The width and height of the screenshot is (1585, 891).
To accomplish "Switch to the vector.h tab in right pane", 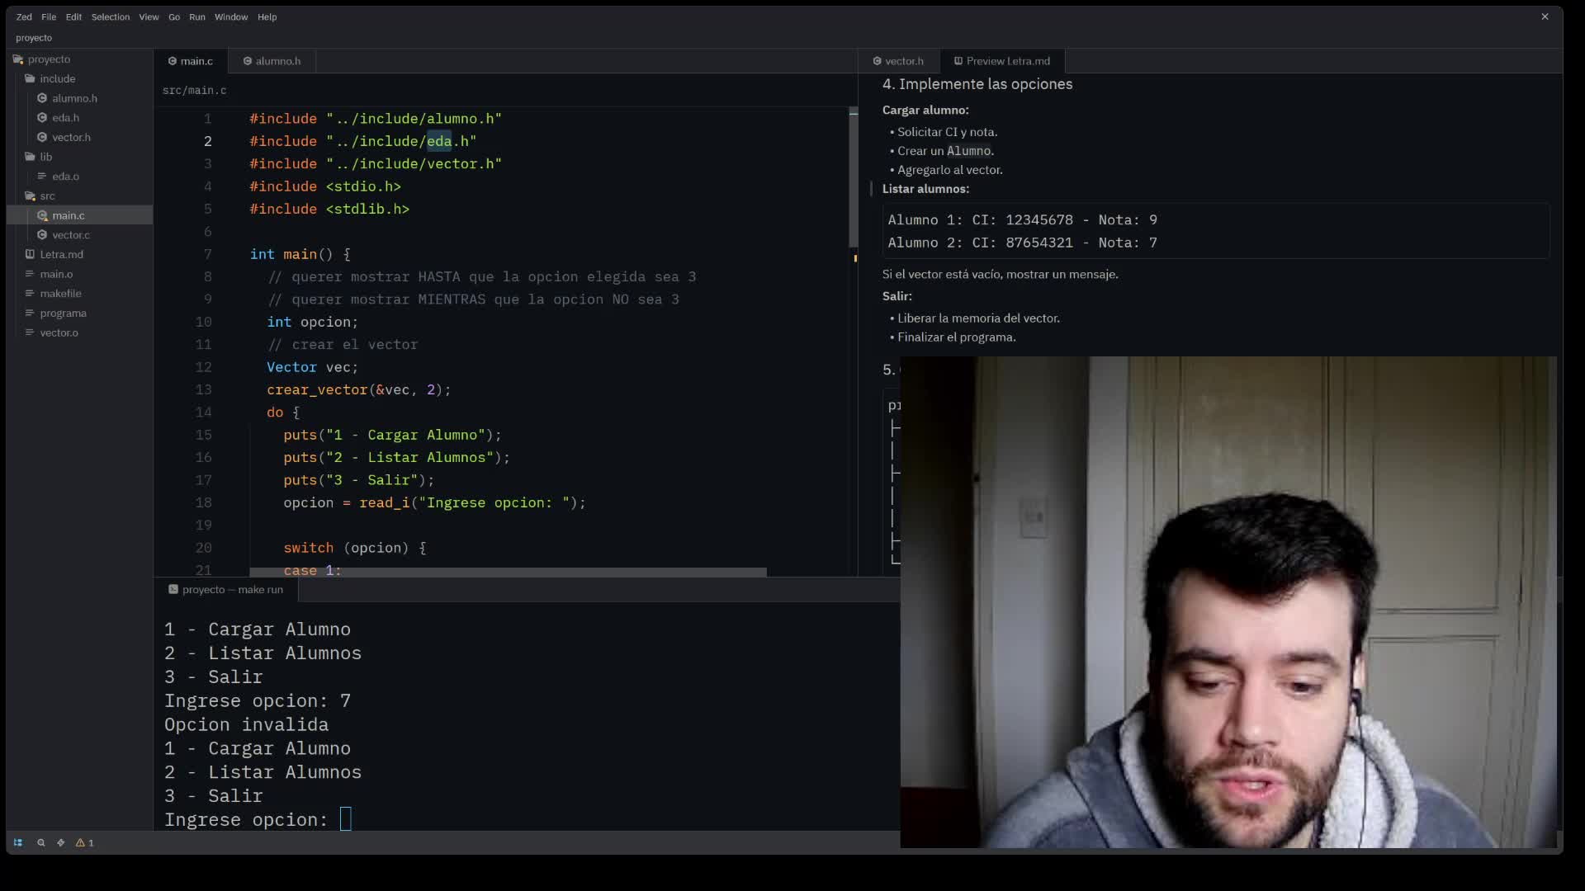I will [899, 61].
